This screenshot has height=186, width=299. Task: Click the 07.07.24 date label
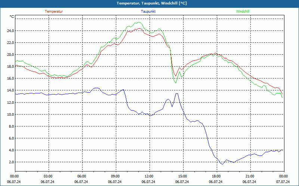click(283, 182)
